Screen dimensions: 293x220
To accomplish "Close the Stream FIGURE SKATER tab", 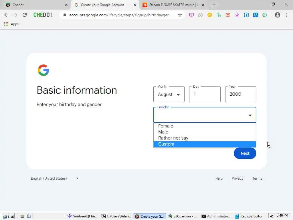I will point(203,5).
